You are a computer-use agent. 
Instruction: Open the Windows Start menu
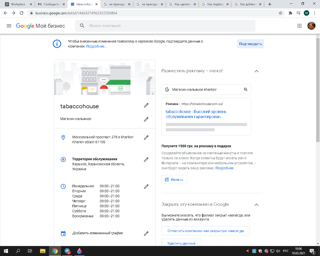[6, 251]
